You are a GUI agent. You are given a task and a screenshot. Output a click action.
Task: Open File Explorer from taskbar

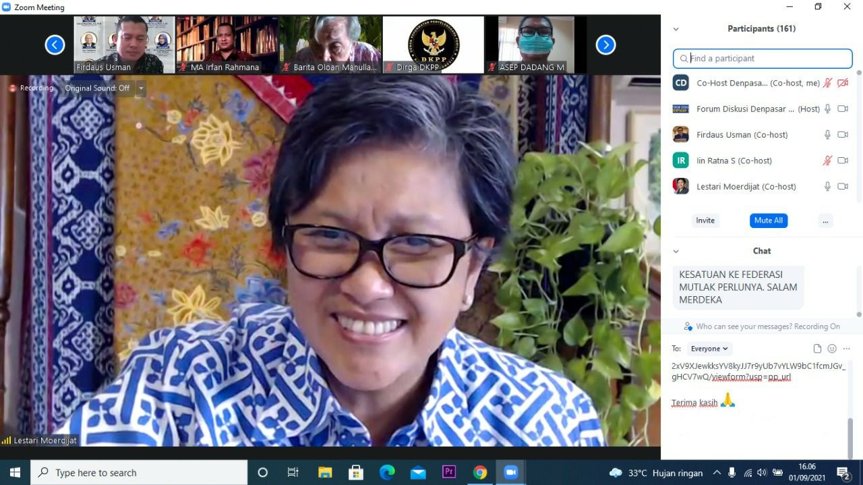325,472
